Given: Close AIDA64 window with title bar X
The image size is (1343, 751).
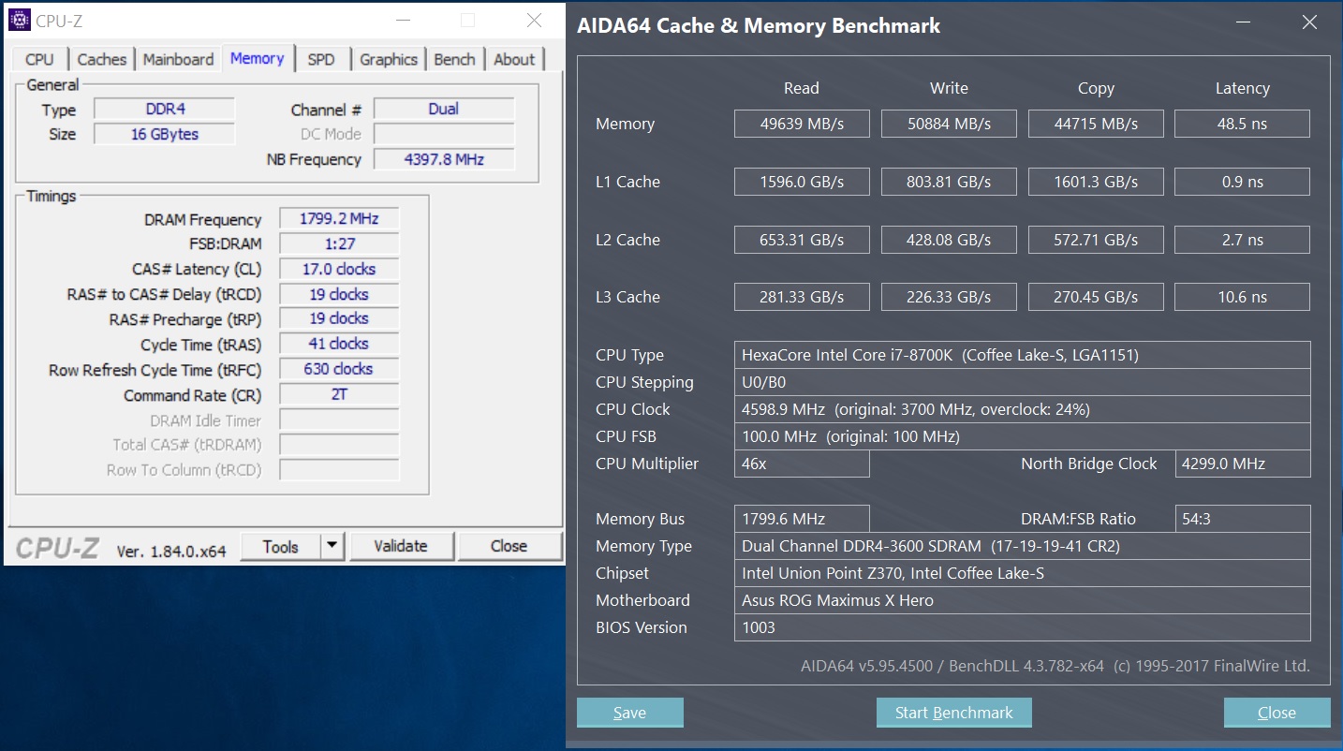Looking at the screenshot, I should [1309, 23].
